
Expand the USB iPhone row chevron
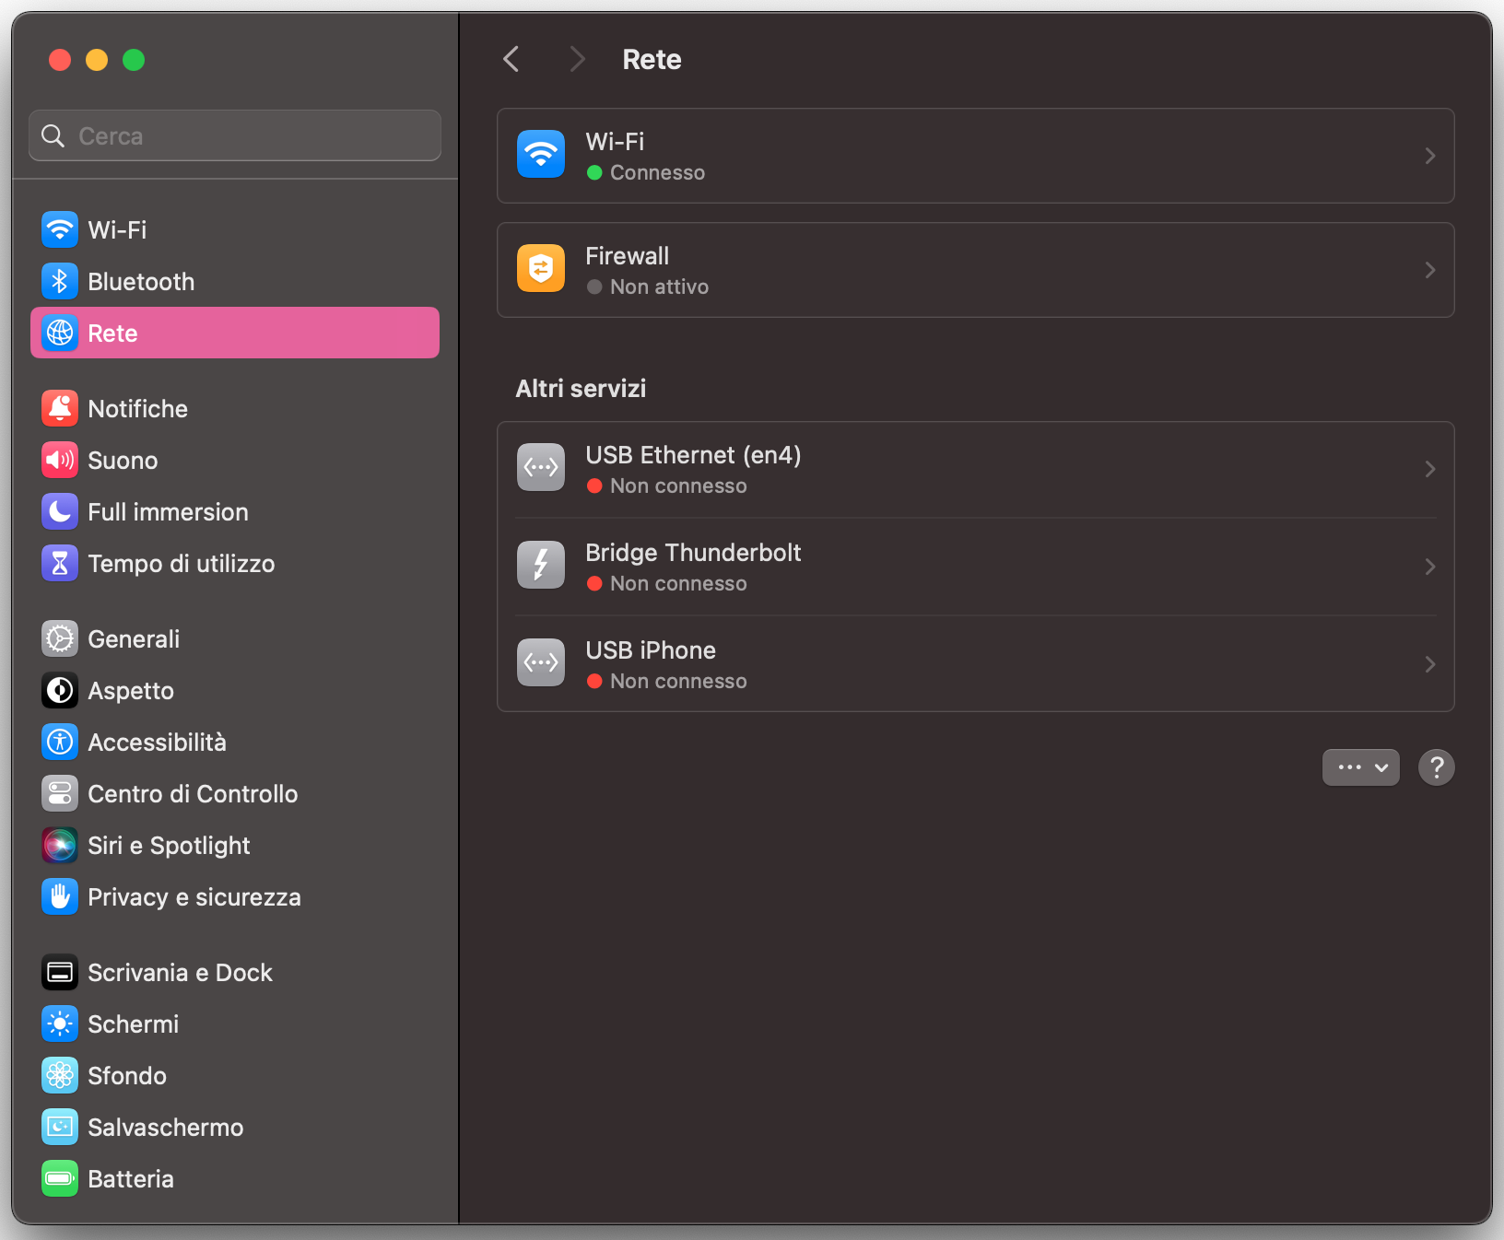coord(1429,664)
